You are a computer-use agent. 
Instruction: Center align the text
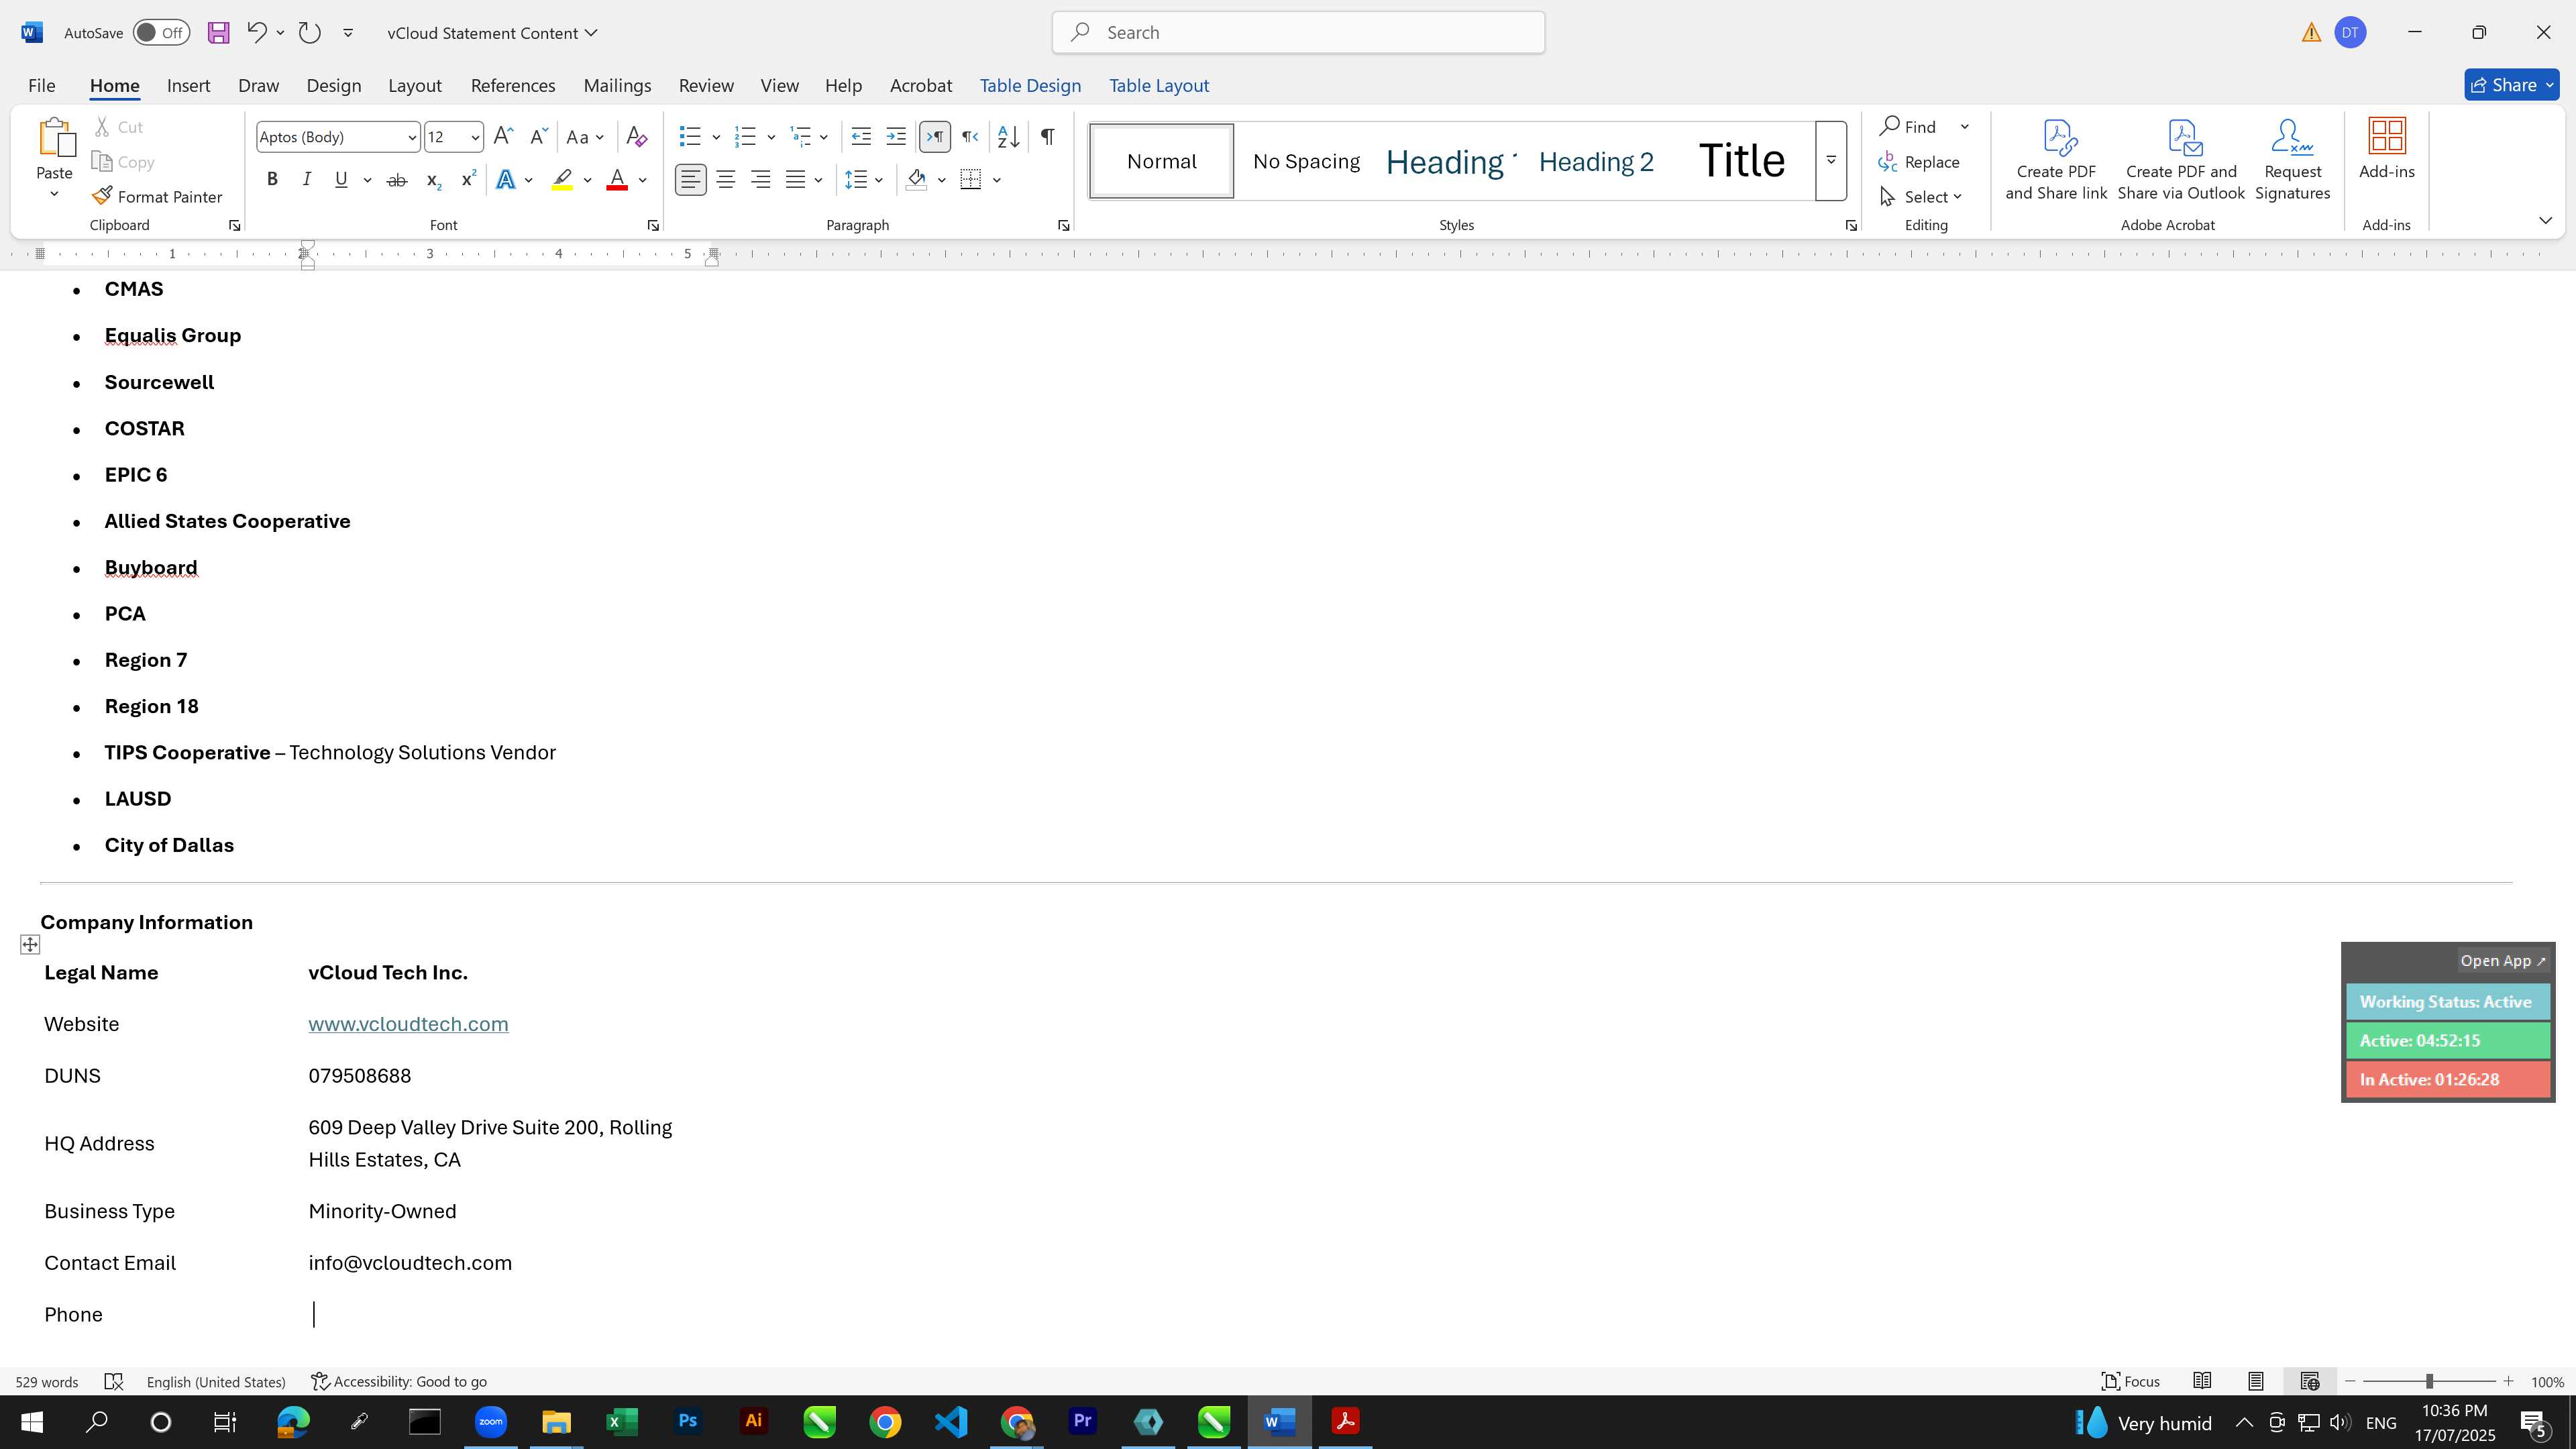[726, 180]
